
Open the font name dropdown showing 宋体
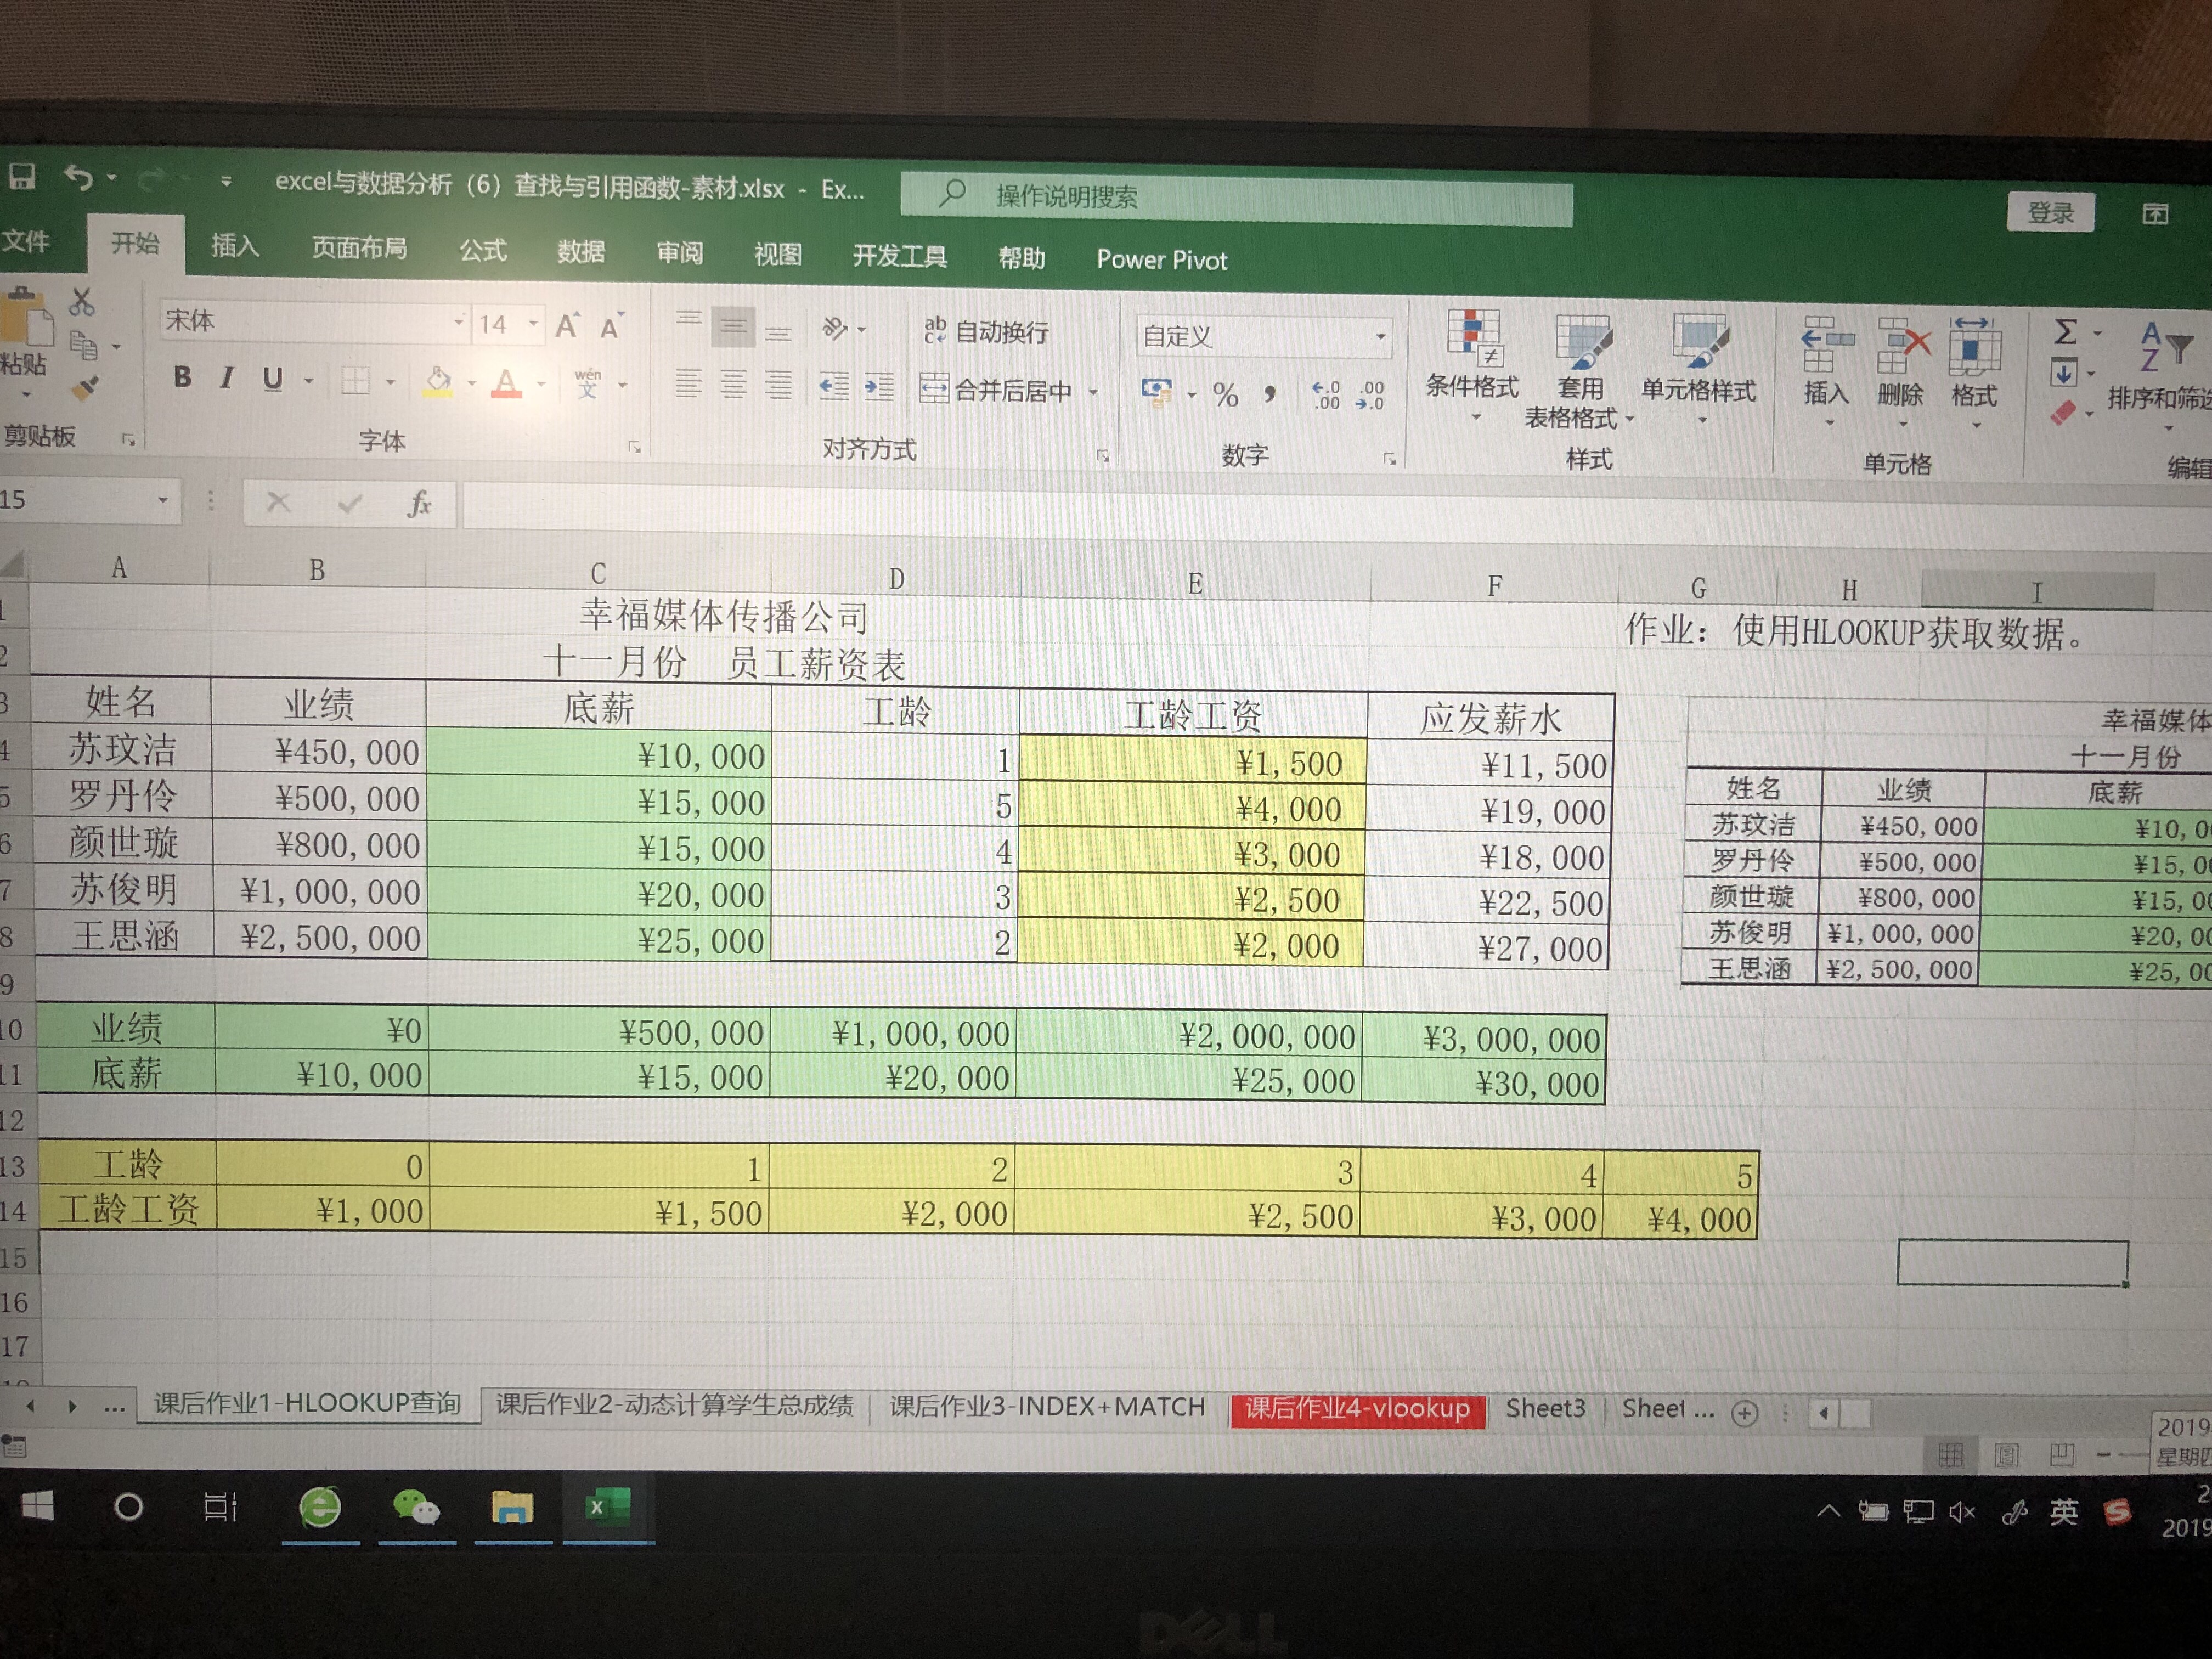pos(458,323)
